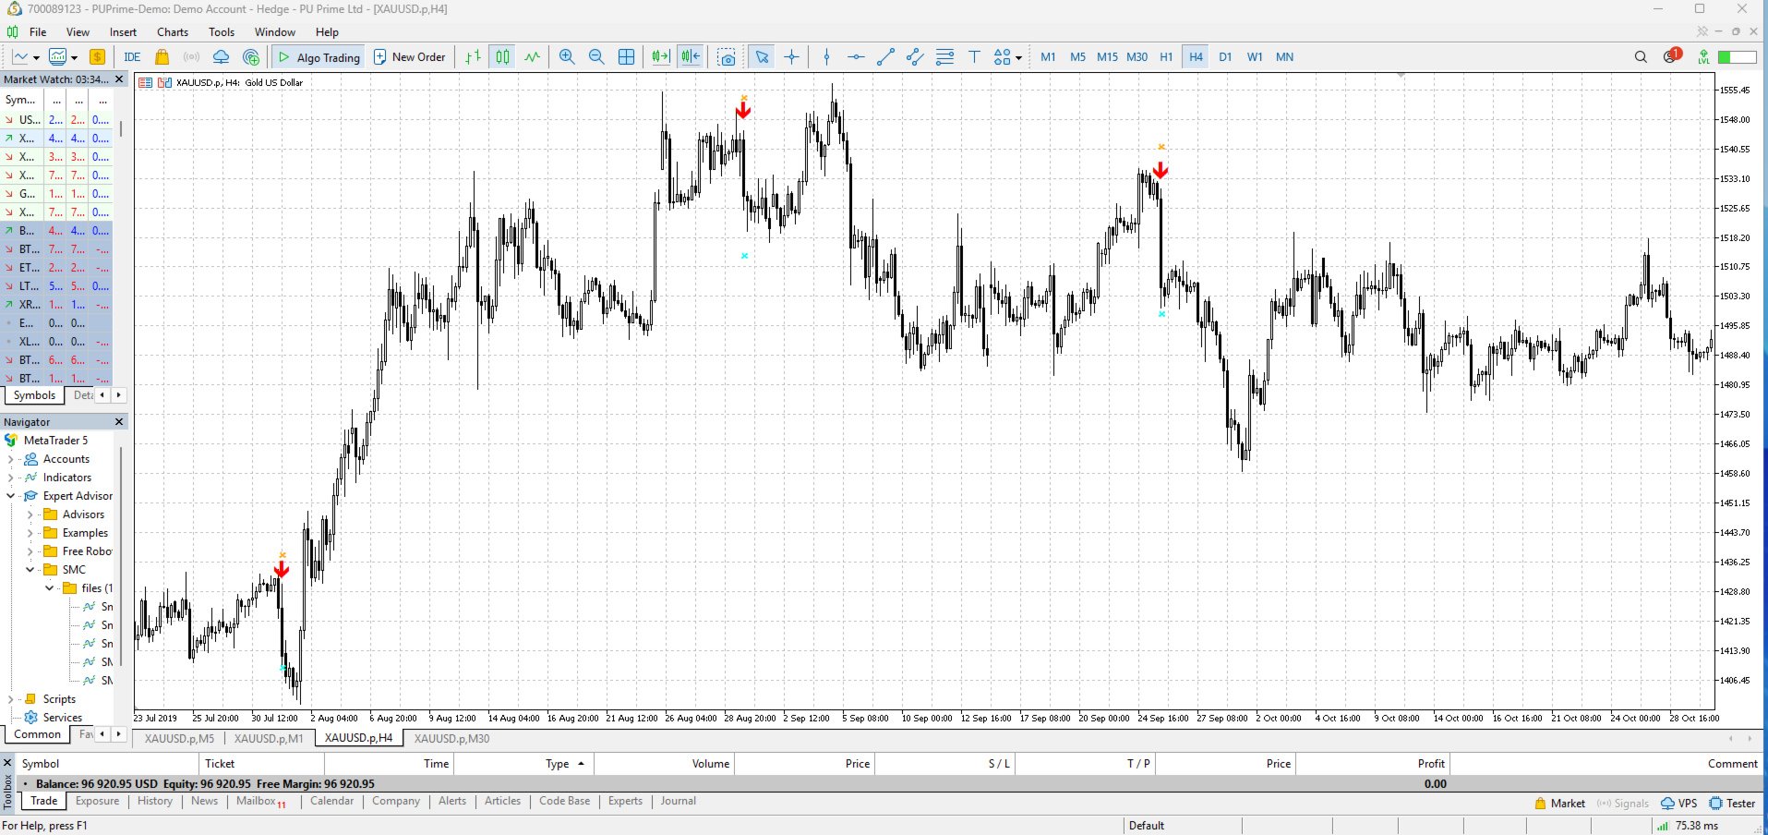Viewport: 1768px width, 835px height.
Task: Click the 75.38 ms connection status indicator
Action: (x=1688, y=826)
